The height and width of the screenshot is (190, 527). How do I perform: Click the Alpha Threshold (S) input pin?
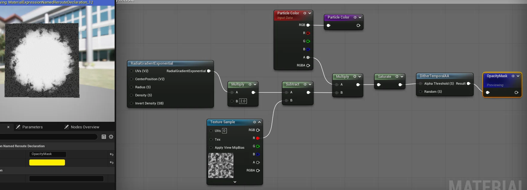coord(420,83)
